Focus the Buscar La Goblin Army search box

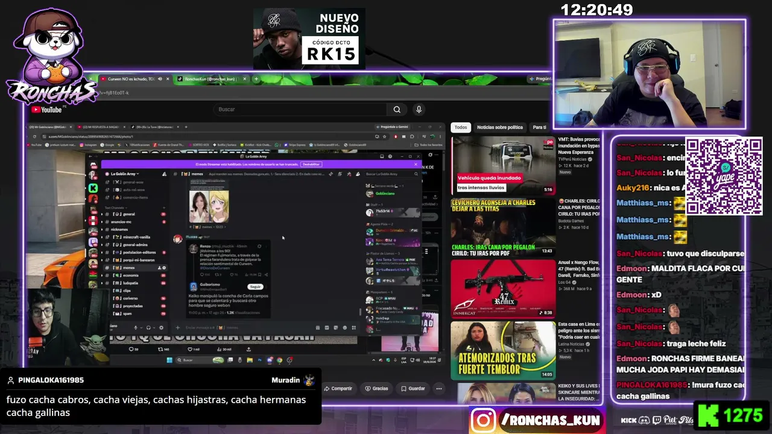point(391,174)
